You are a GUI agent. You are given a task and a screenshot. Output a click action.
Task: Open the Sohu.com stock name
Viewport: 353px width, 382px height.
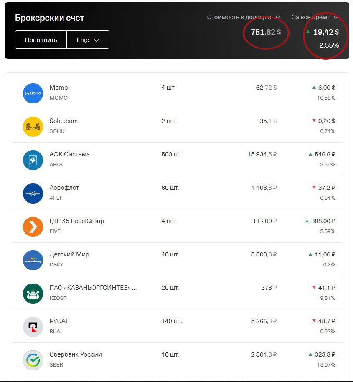(63, 121)
